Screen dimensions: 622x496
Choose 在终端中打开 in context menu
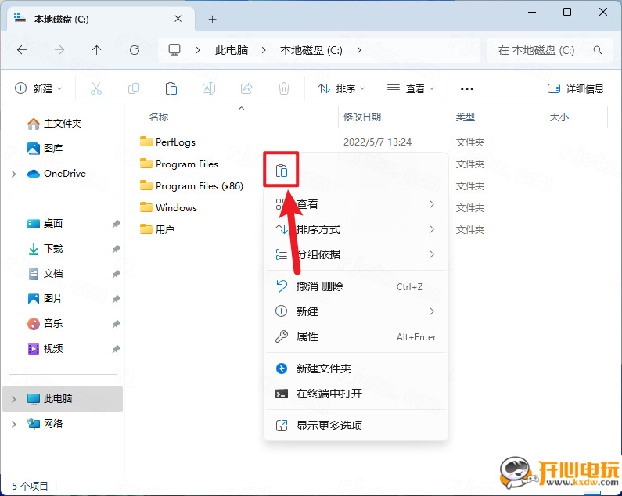(x=356, y=394)
